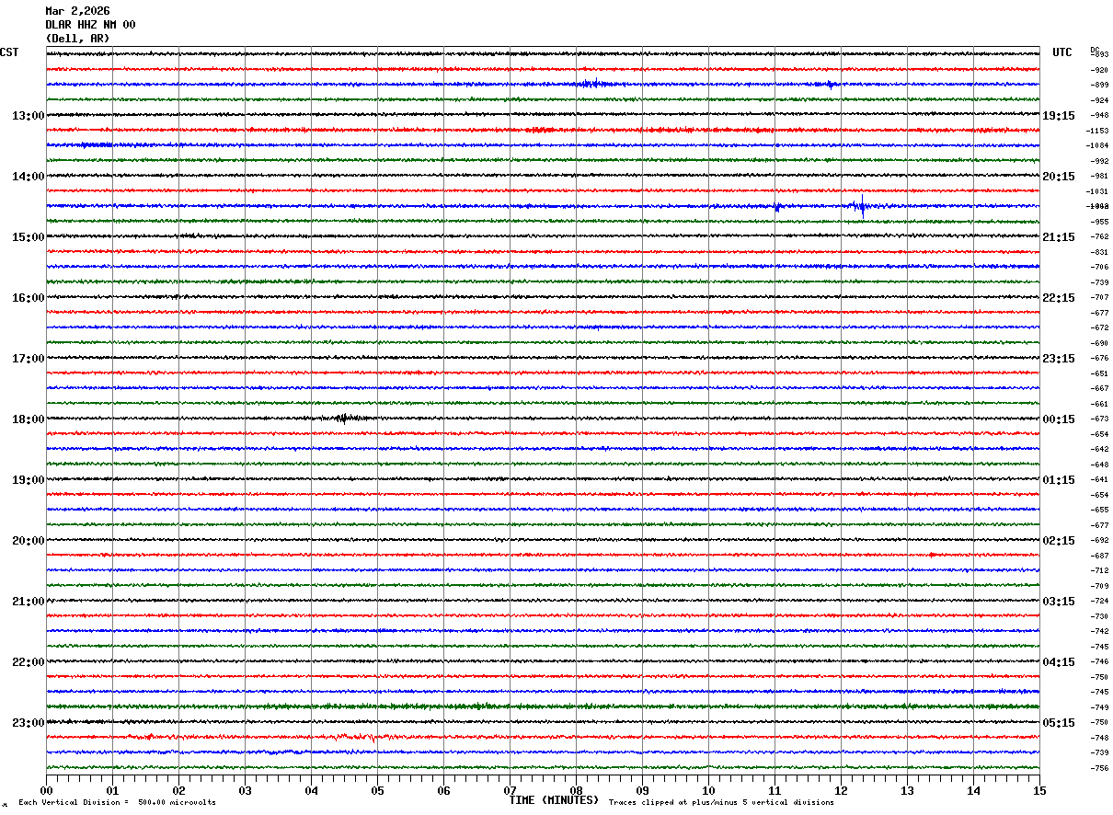Click the location label '(Dell, AR)'
Viewport: 1113px width, 815px height.
click(x=77, y=39)
